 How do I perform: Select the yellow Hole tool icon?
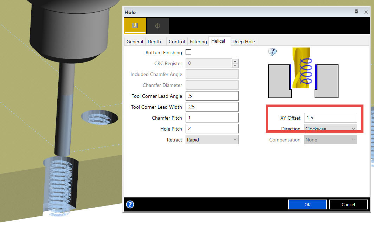tap(134, 26)
